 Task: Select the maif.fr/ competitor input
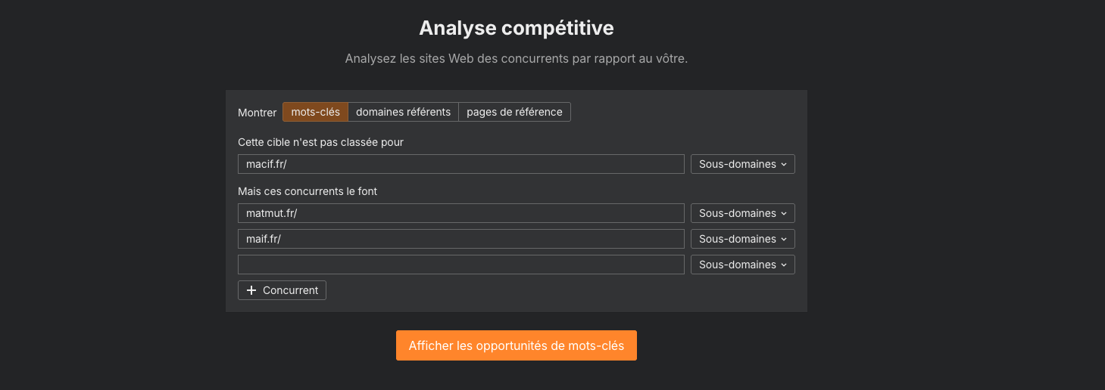[x=460, y=239]
